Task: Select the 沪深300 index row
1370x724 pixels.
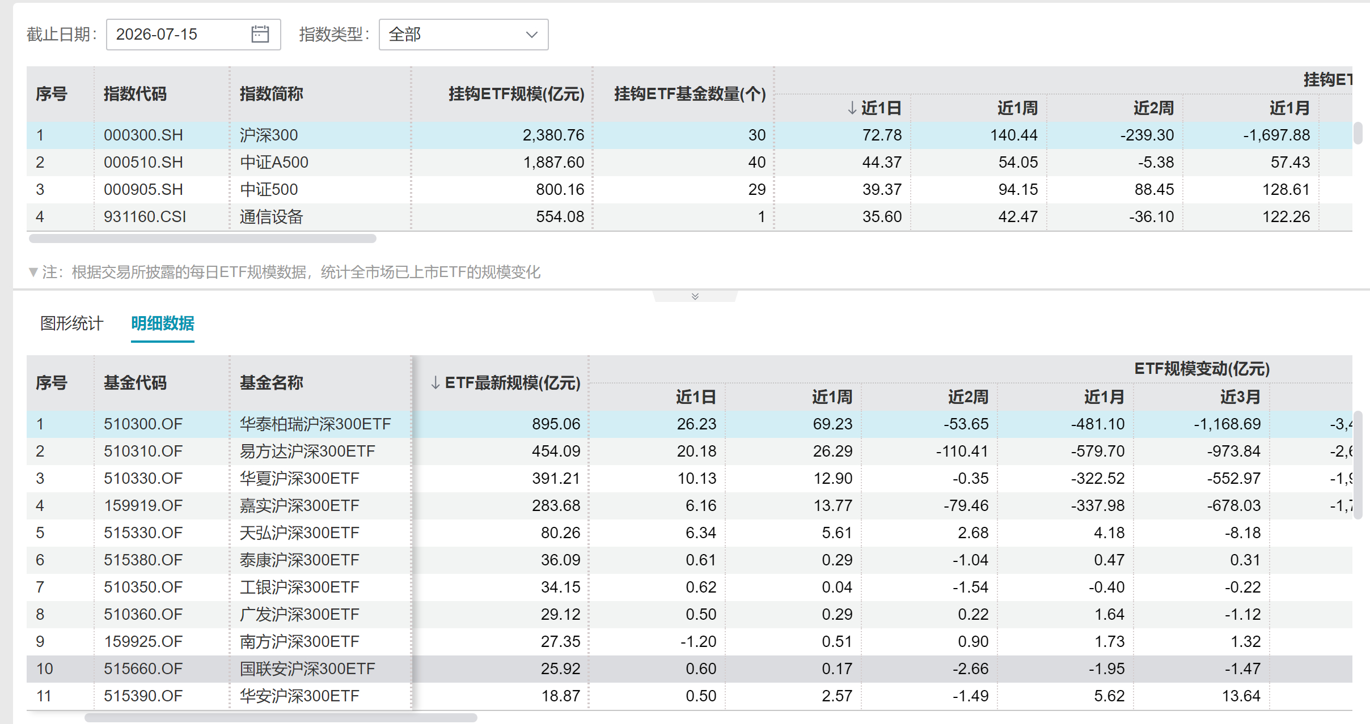Action: tap(690, 135)
